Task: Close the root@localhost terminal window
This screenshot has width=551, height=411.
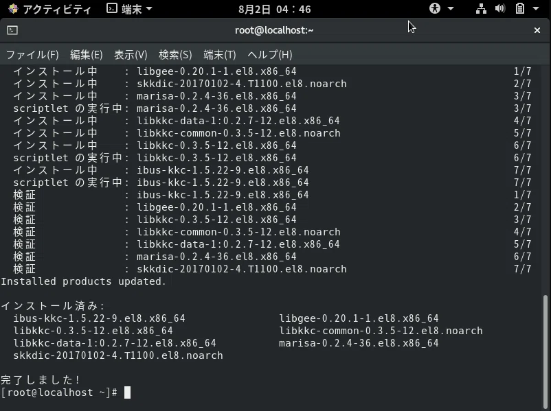Action: 537,31
